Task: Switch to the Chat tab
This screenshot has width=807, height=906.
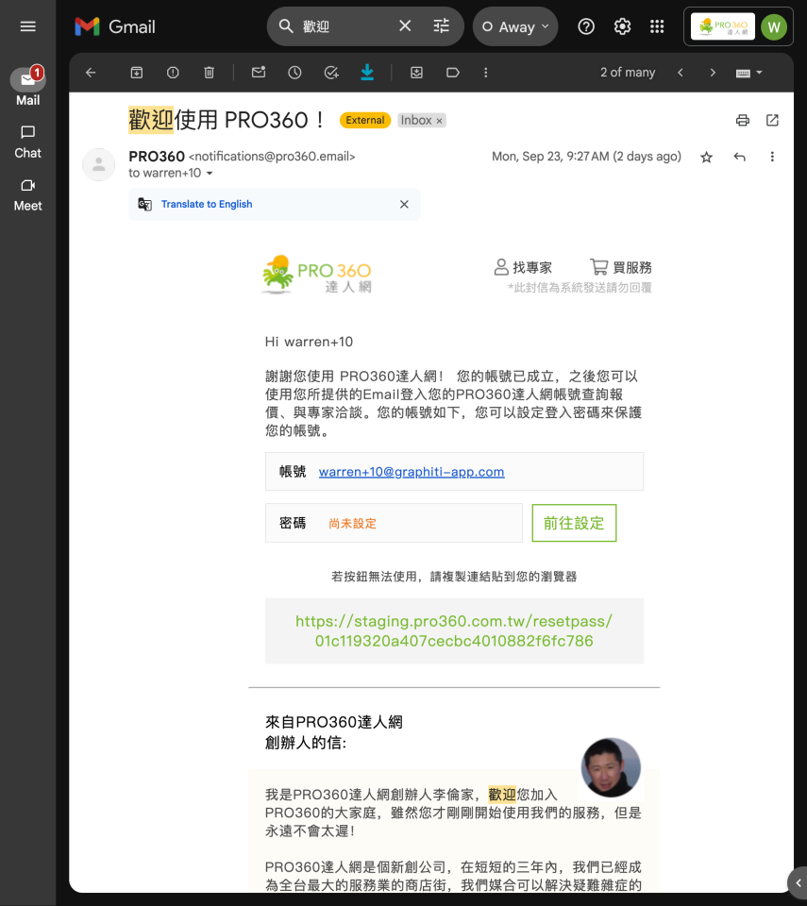Action: click(x=27, y=142)
